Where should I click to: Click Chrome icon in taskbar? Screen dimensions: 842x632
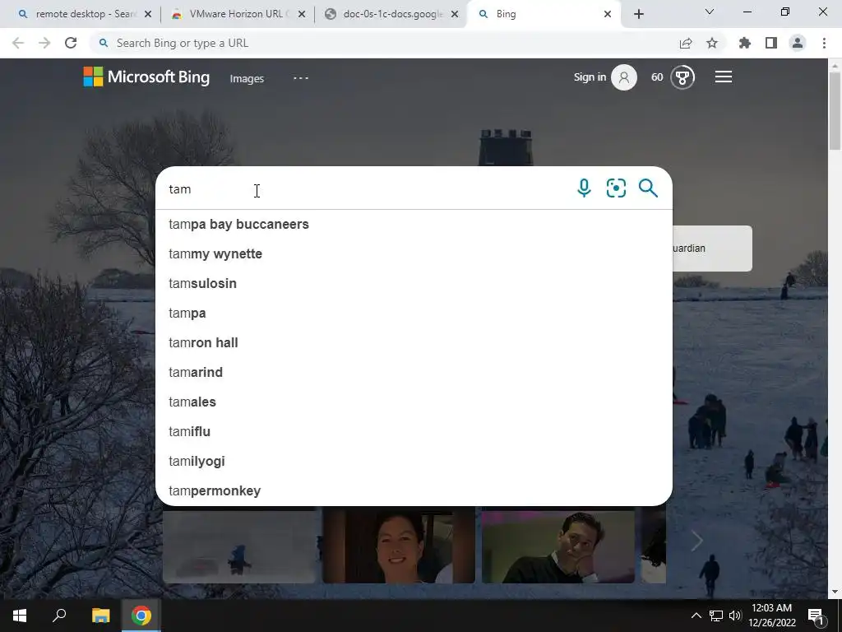point(141,616)
